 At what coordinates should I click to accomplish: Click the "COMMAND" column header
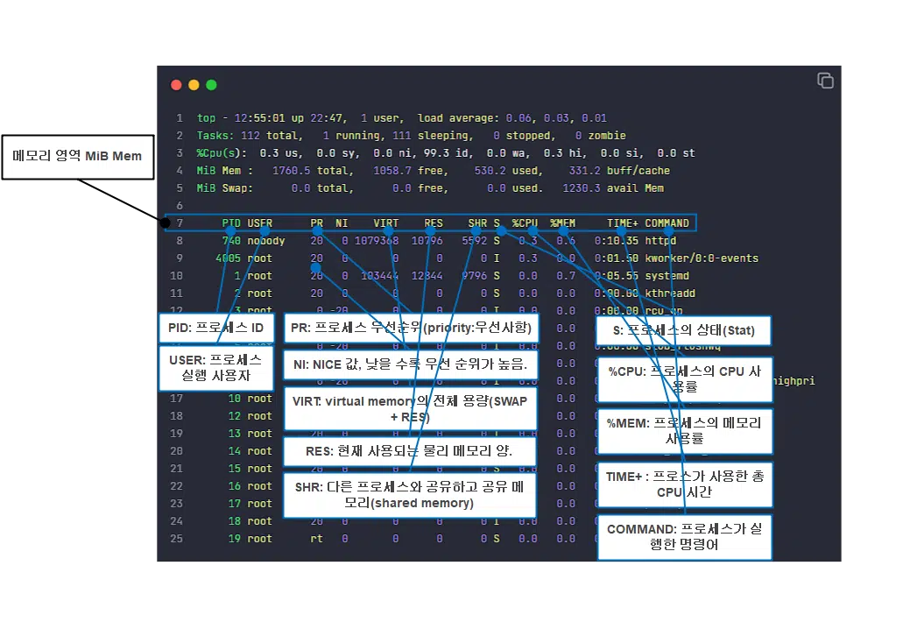pyautogui.click(x=667, y=223)
